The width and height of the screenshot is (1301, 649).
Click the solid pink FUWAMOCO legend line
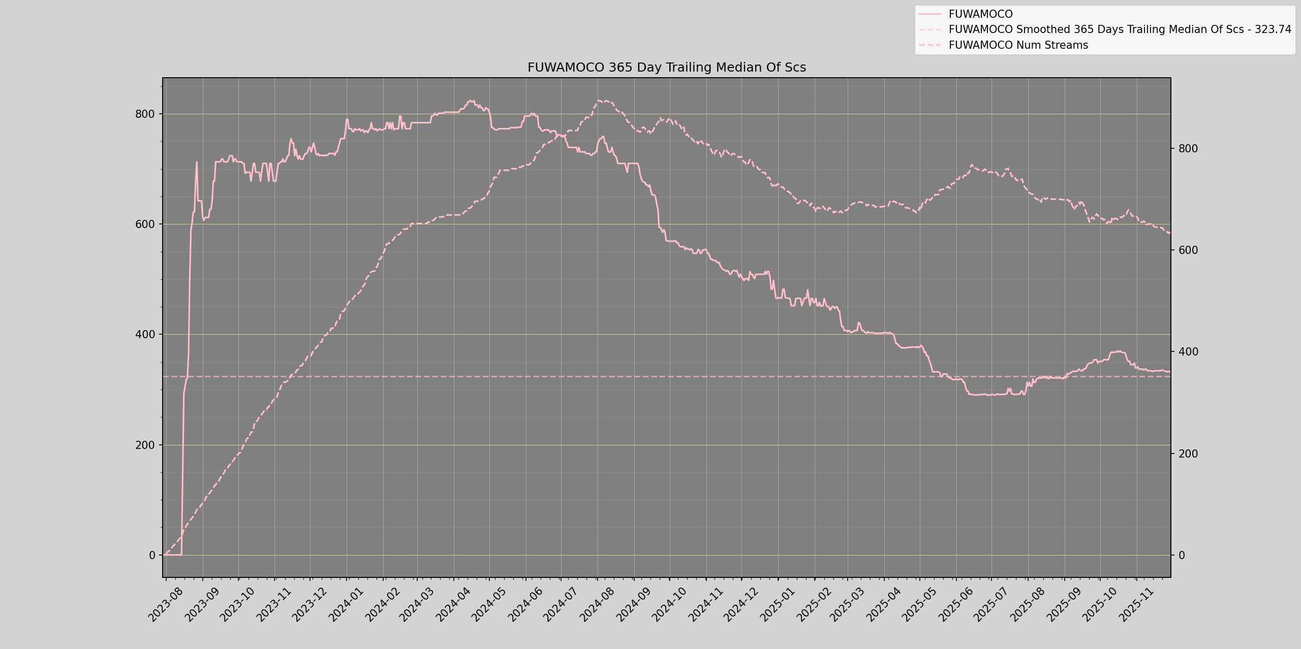tap(930, 14)
